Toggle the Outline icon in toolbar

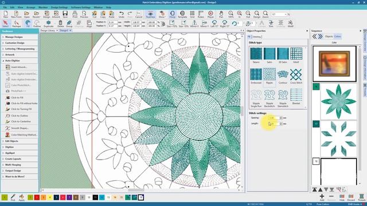(37, 23)
